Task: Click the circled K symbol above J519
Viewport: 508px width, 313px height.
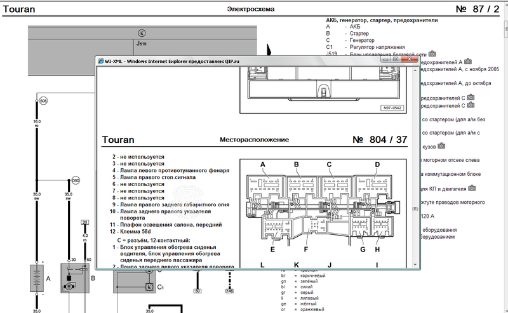Action: (x=142, y=33)
